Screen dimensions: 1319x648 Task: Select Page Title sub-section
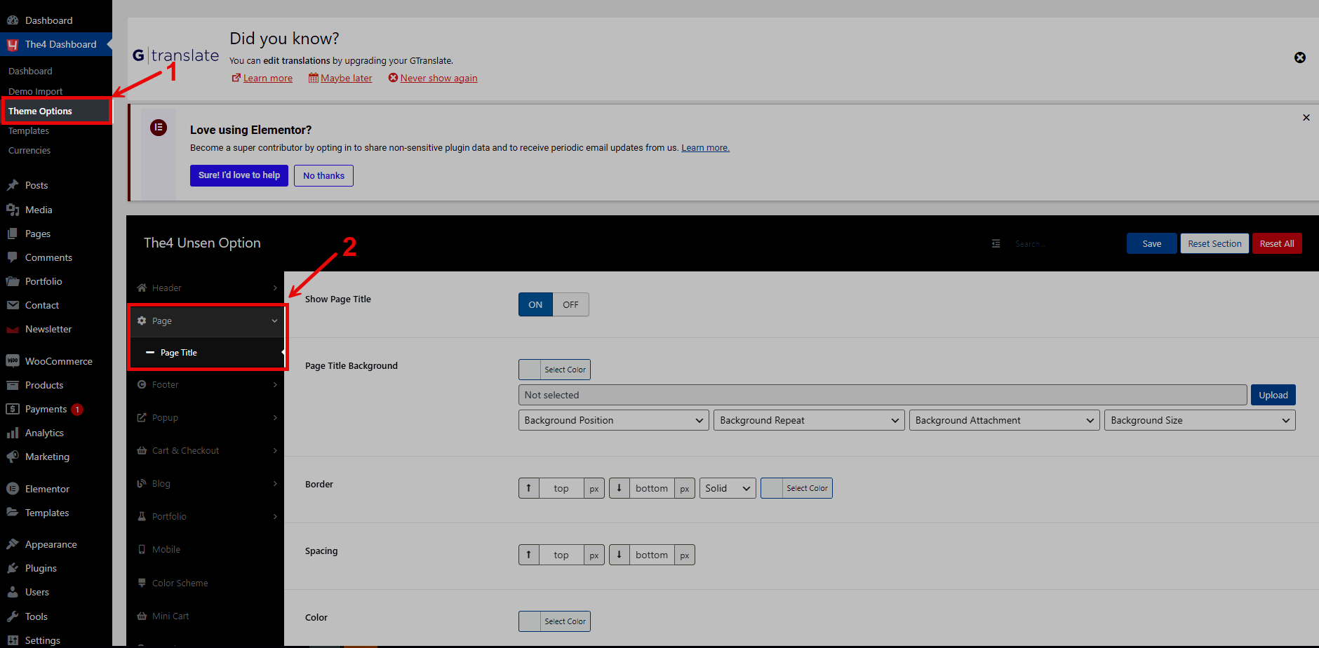(x=207, y=352)
